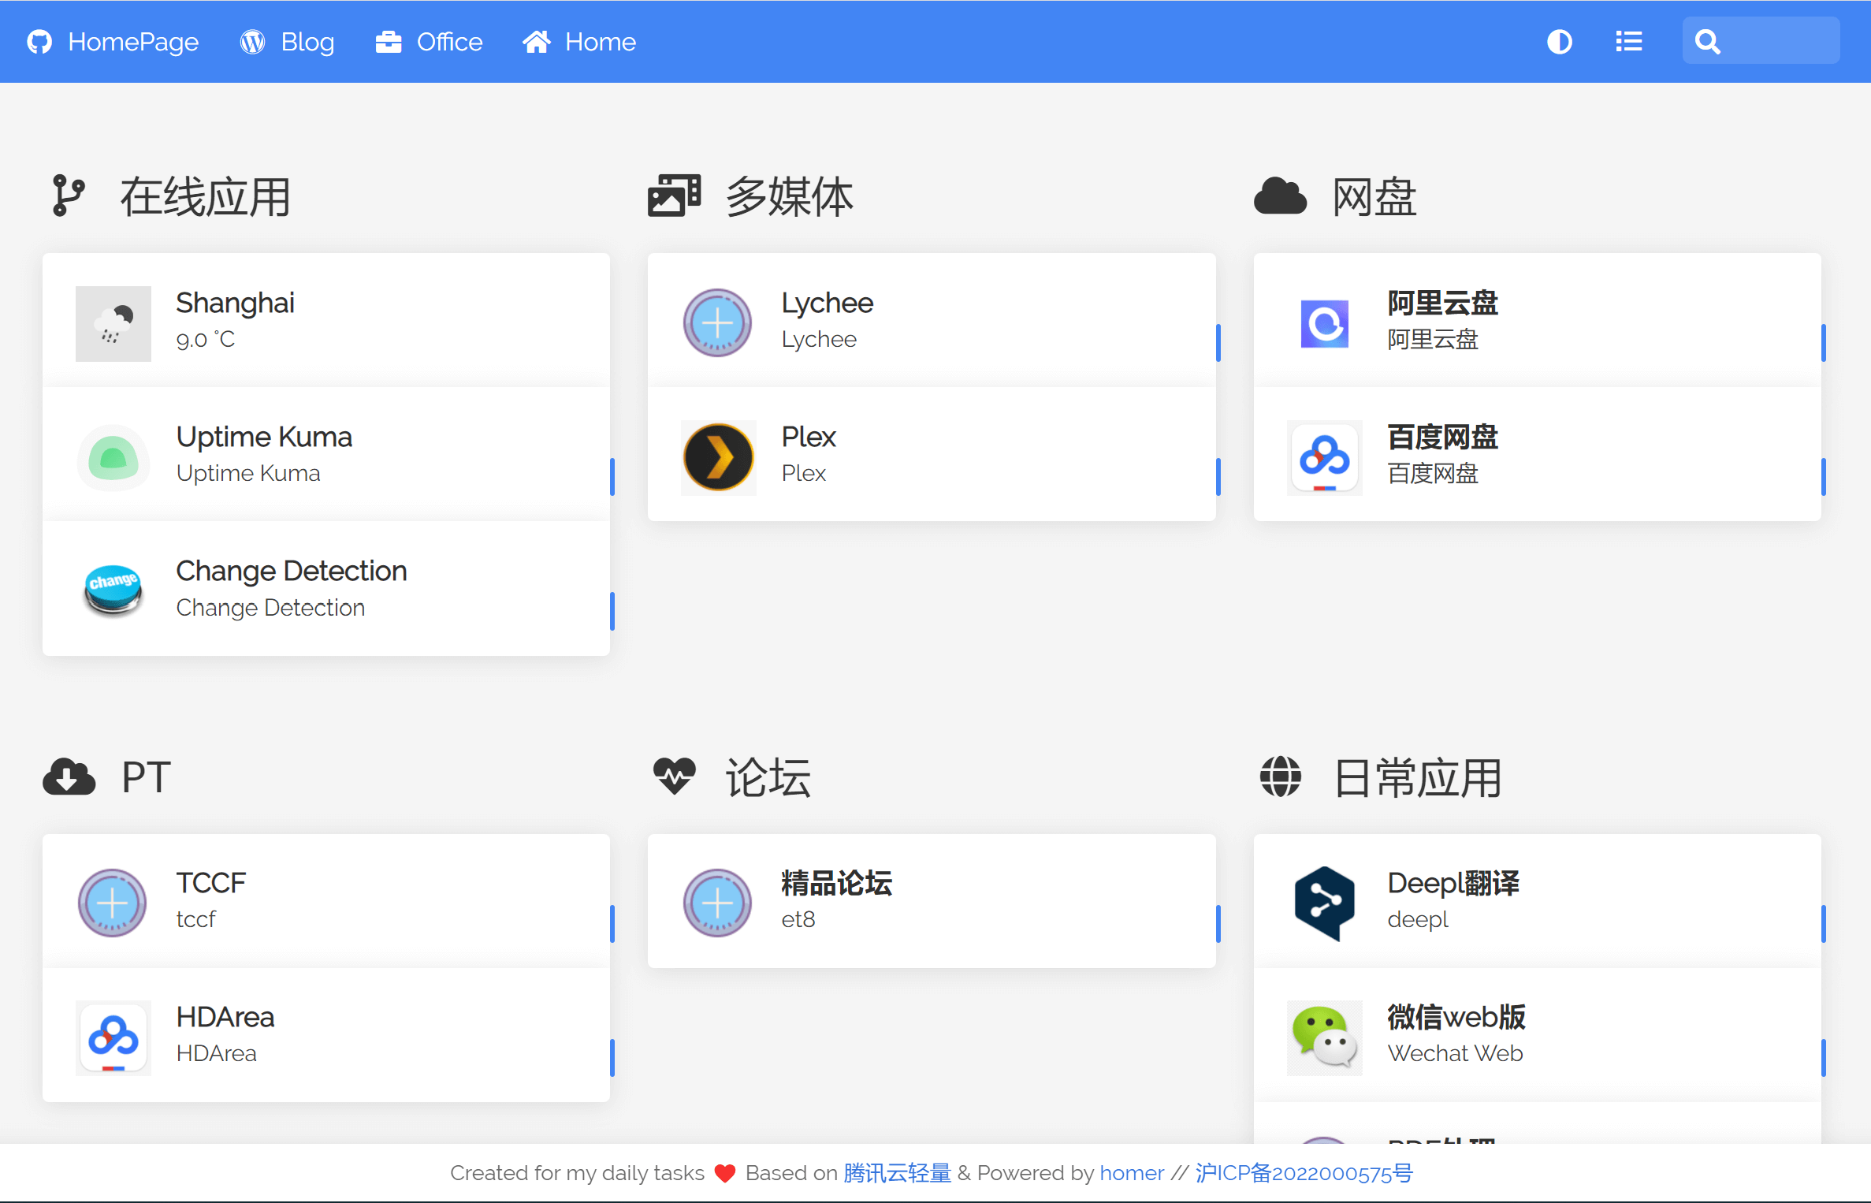1871x1203 pixels.
Task: Open the 阿里云盘 card title
Action: [x=1442, y=303]
